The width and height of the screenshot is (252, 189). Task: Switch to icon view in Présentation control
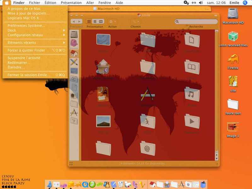(89, 21)
